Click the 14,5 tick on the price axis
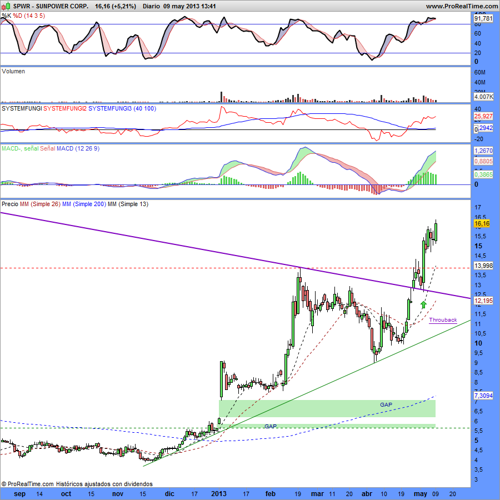The width and height of the screenshot is (500, 500). [480, 256]
